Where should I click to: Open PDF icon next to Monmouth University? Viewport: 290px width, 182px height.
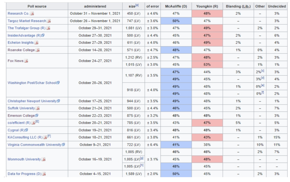coord(44,159)
